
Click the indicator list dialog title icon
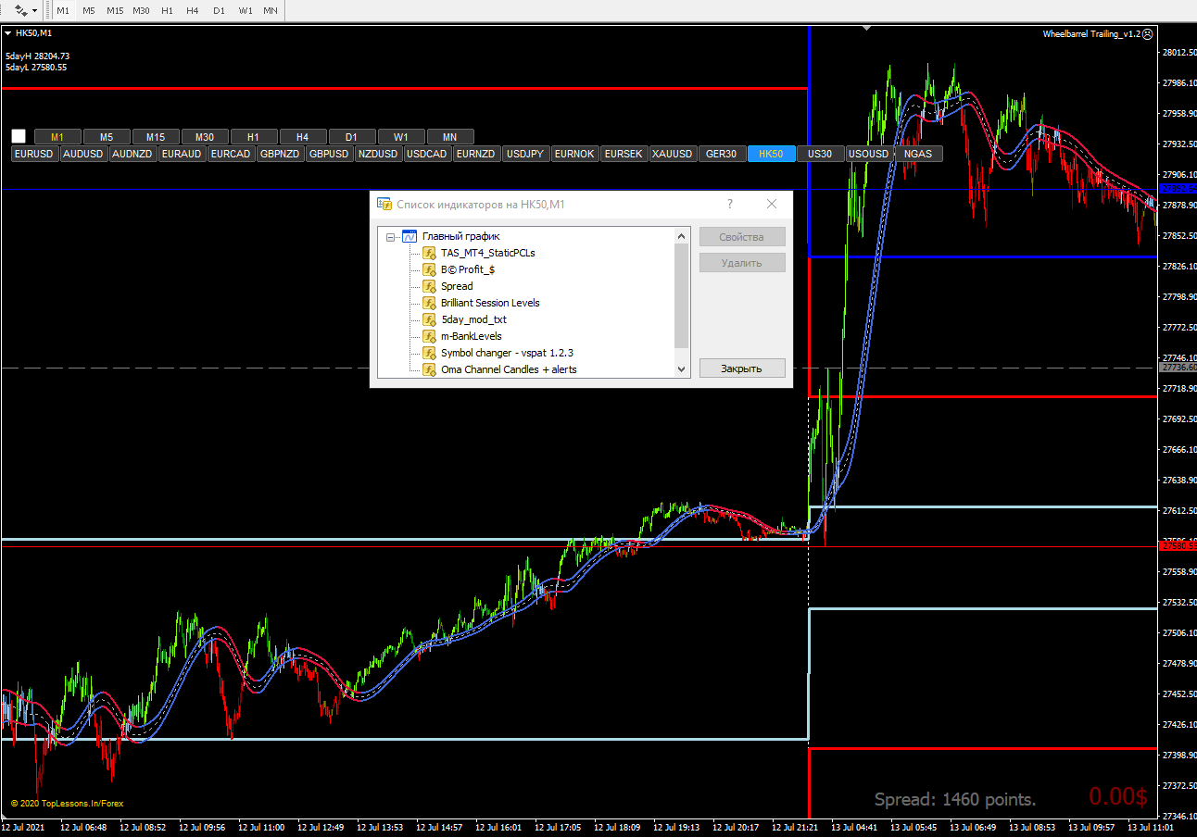(384, 204)
